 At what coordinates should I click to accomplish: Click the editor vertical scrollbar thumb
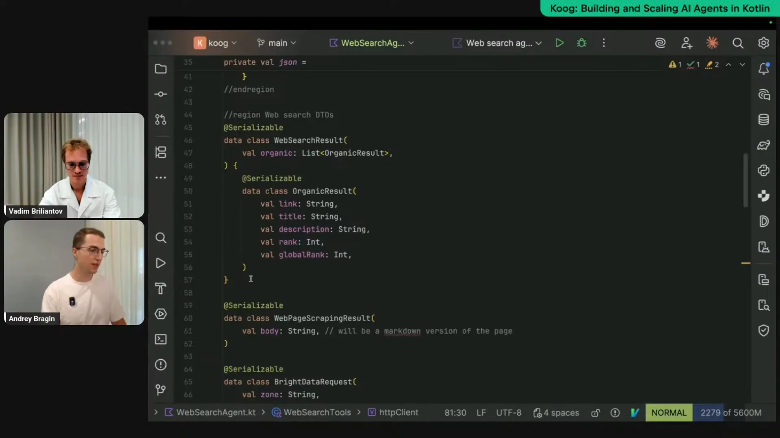tap(745, 180)
